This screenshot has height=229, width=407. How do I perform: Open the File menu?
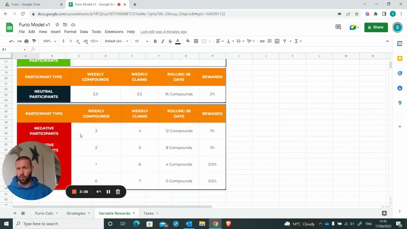tap(22, 32)
